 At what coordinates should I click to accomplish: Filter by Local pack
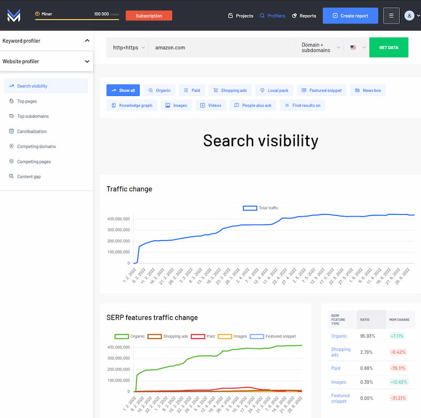(274, 90)
